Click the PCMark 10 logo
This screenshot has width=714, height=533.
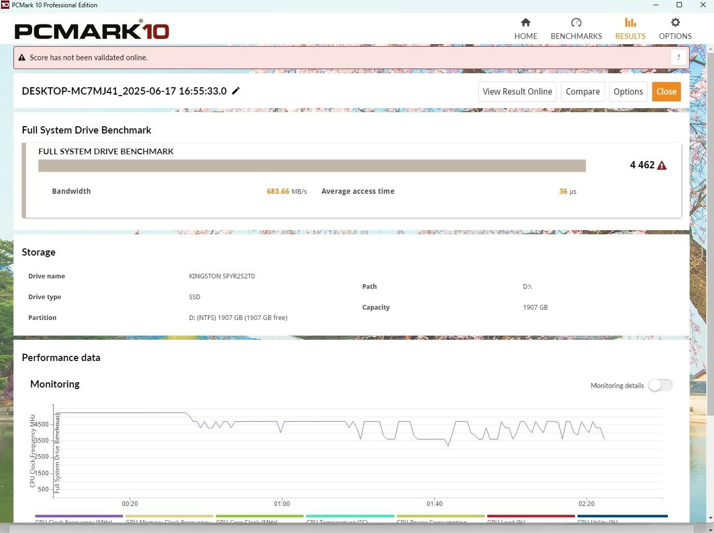coord(91,31)
